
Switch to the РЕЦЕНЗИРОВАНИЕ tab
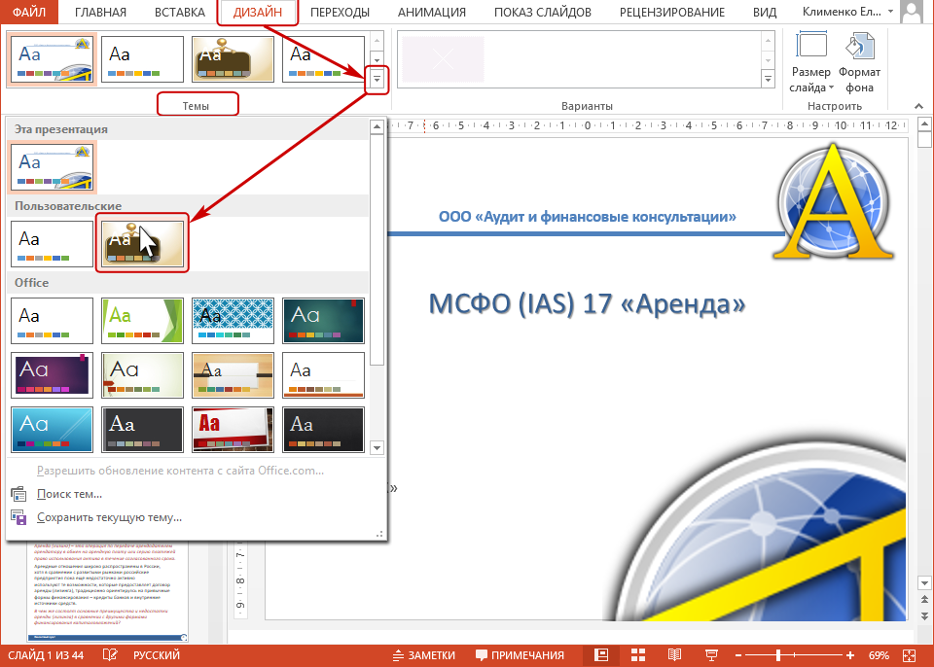(x=672, y=12)
